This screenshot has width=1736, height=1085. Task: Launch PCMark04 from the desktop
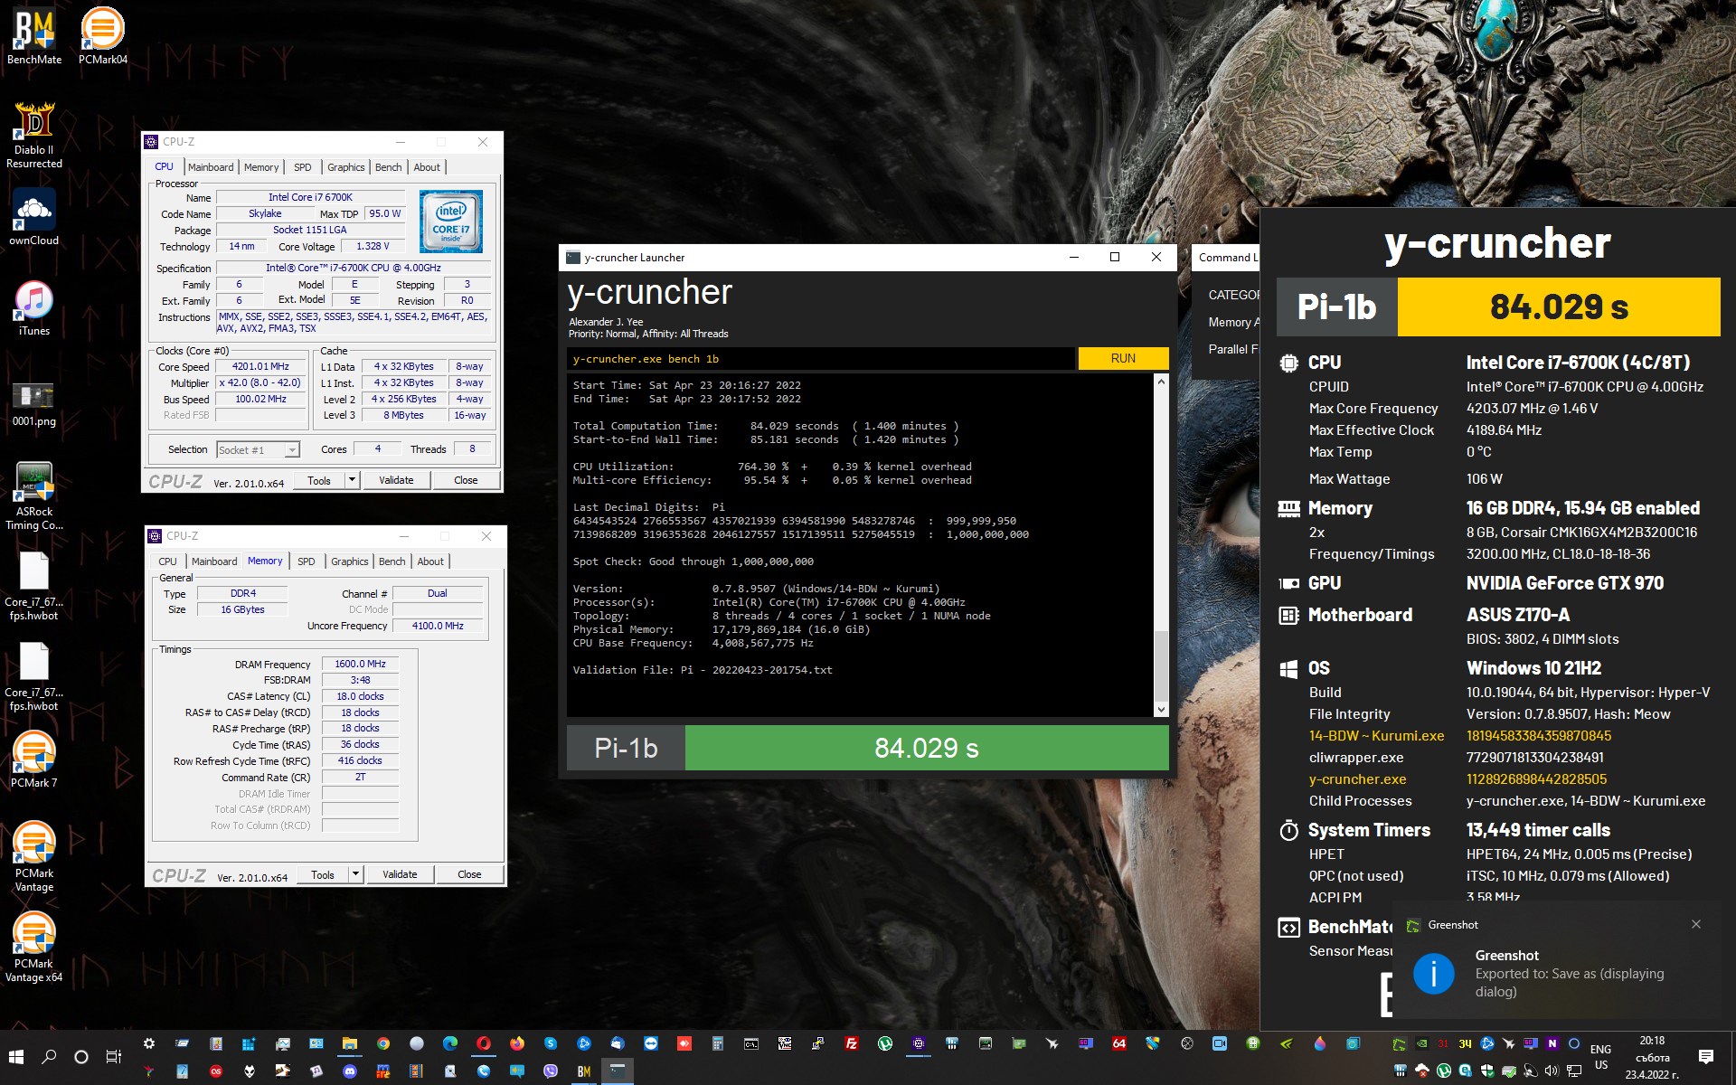tap(102, 36)
